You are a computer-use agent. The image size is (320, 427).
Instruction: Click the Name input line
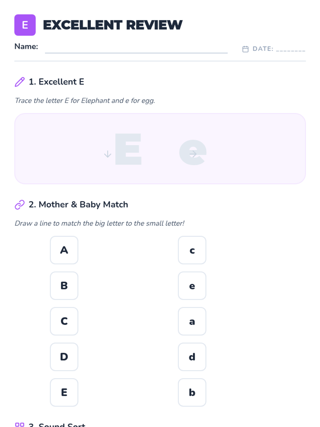136,49
